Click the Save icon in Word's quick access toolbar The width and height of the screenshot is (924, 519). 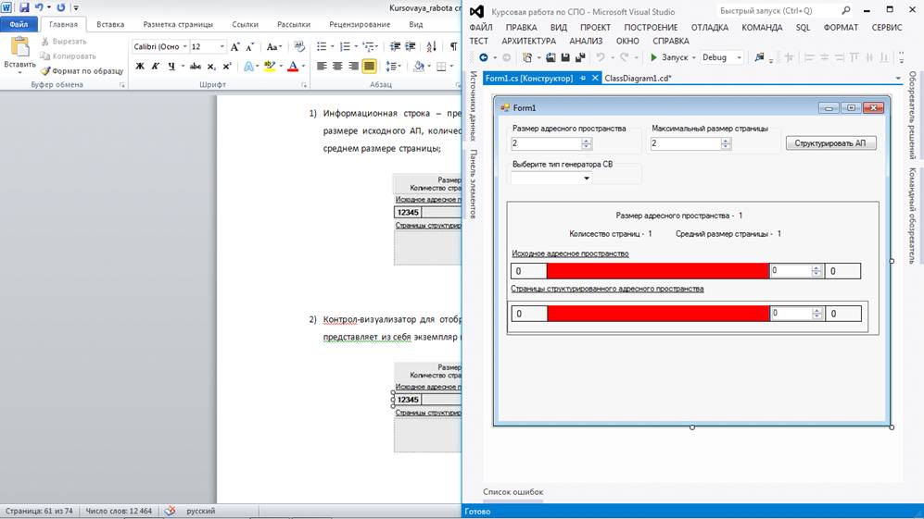coord(23,7)
